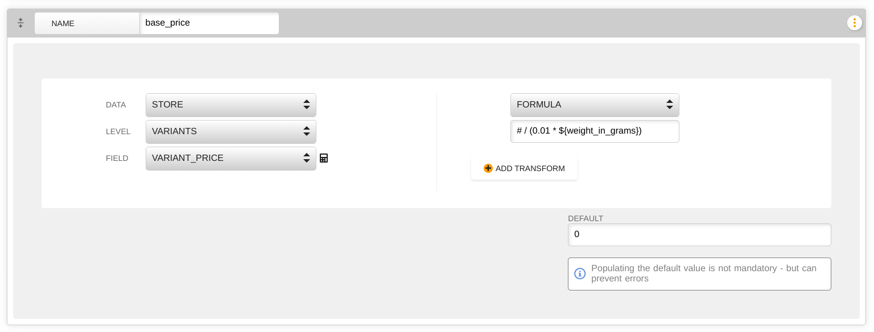This screenshot has width=874, height=332.
Task: Open the orange three-dot options menu
Action: [854, 23]
